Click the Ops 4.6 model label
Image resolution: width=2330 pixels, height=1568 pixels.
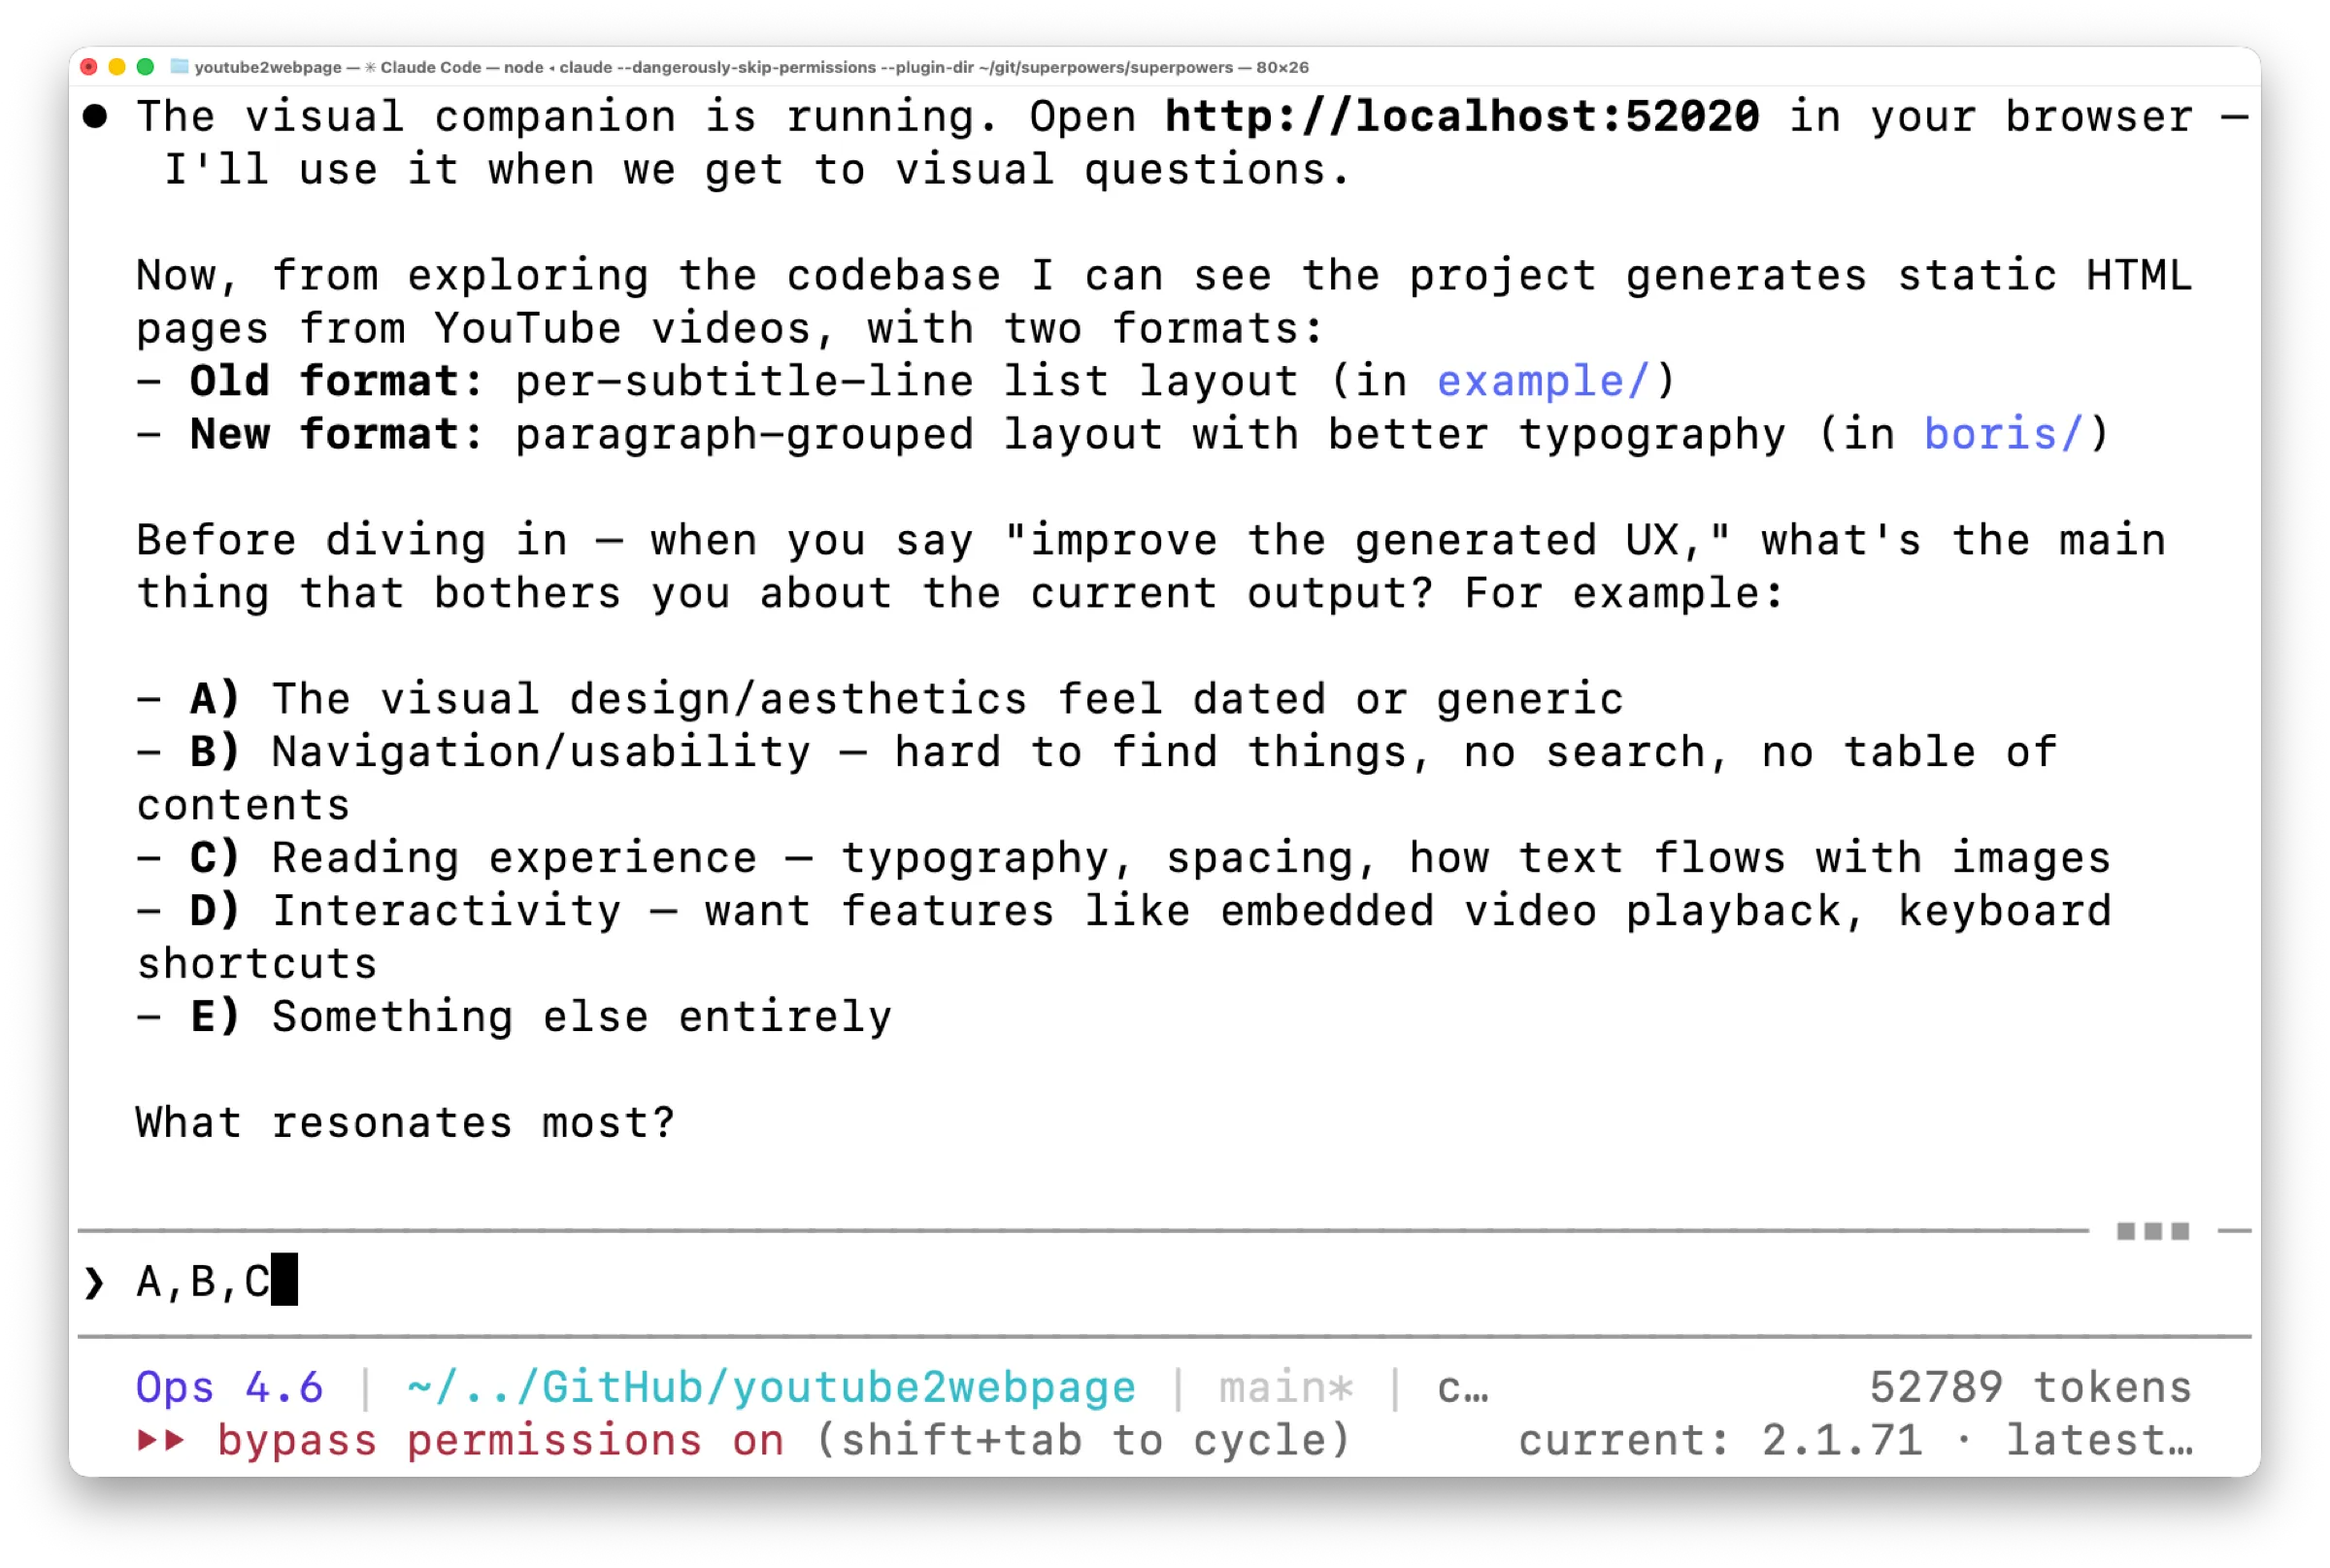(229, 1387)
